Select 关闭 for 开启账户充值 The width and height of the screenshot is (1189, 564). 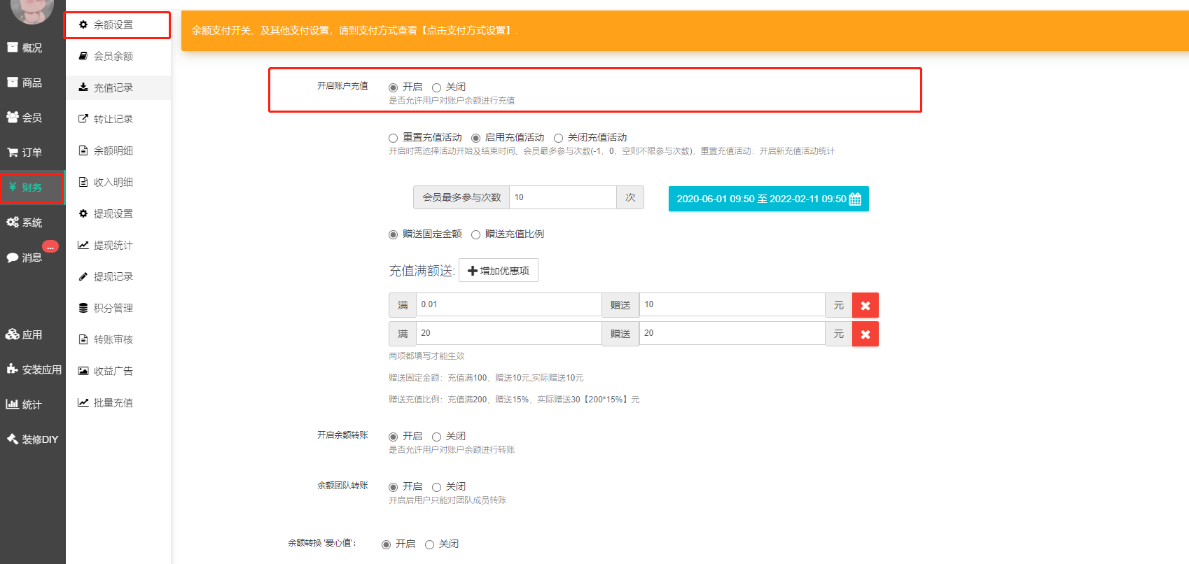pos(436,87)
